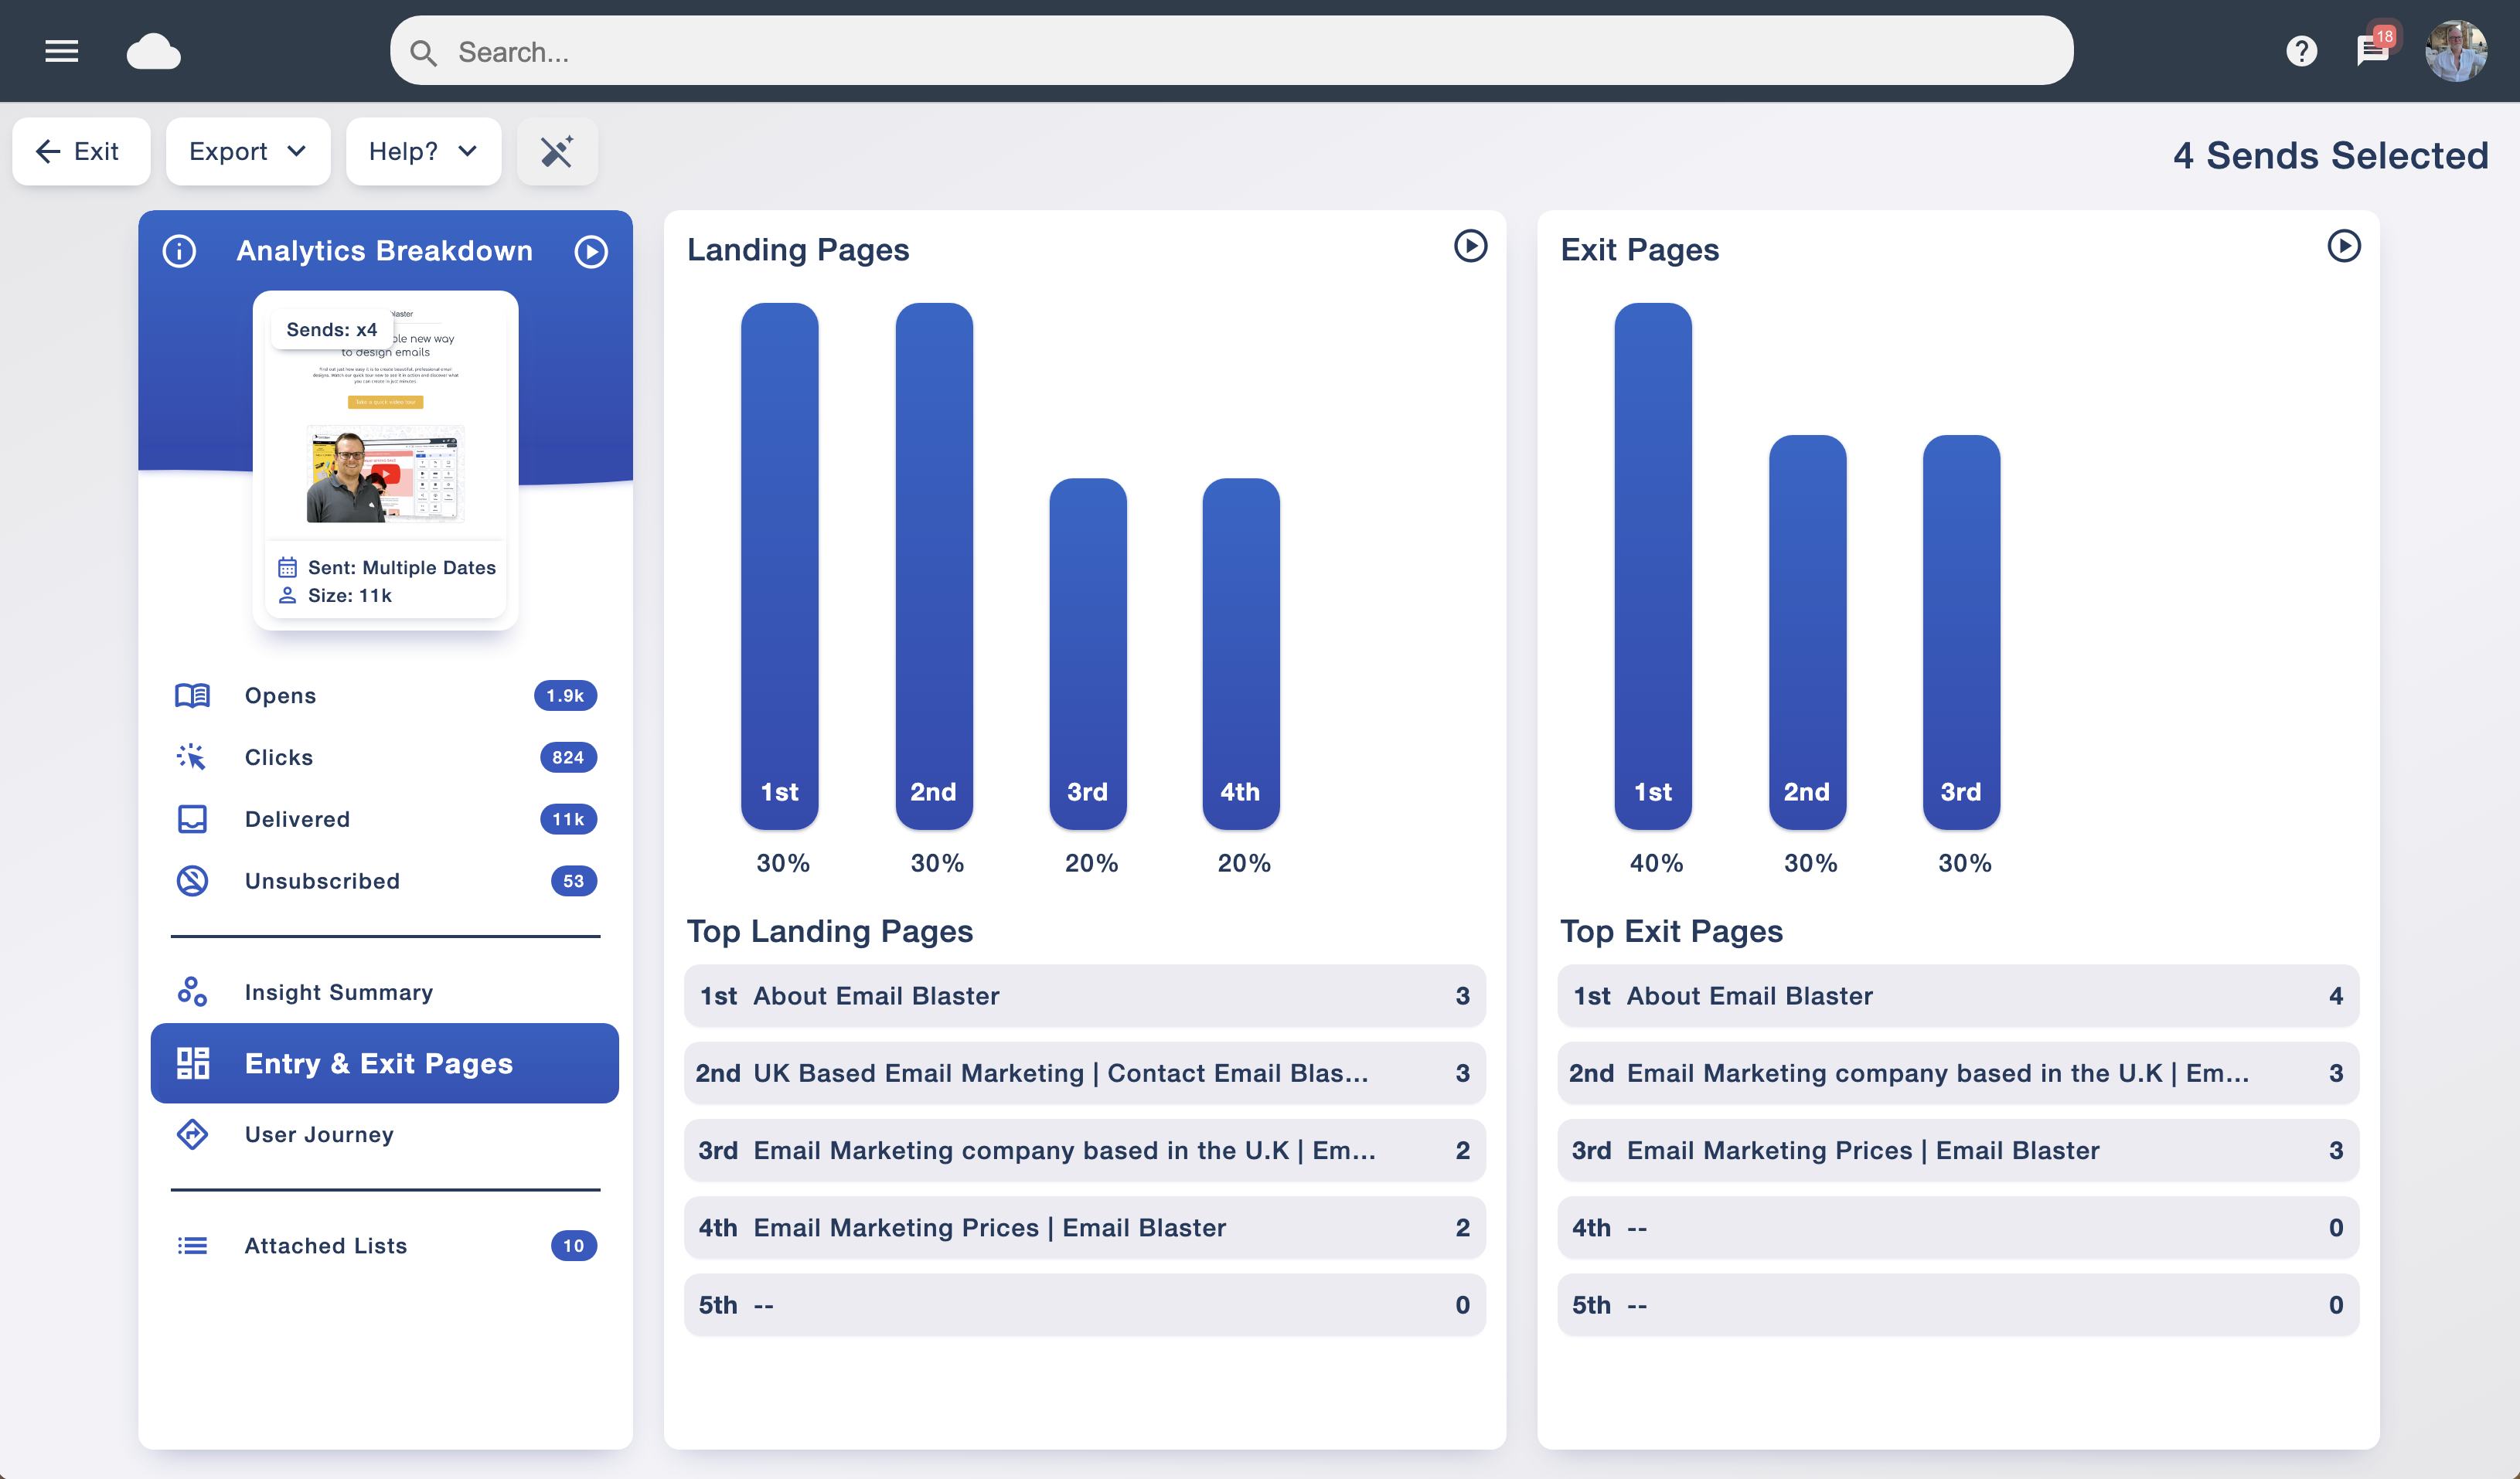
Task: Open the hamburger menu
Action: (x=62, y=51)
